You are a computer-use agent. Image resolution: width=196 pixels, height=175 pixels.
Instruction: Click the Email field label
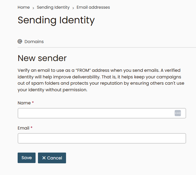pos(23,128)
